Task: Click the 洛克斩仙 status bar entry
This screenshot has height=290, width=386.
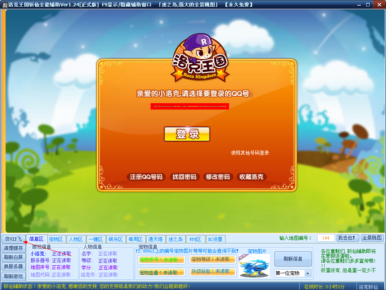Action: [368, 287]
